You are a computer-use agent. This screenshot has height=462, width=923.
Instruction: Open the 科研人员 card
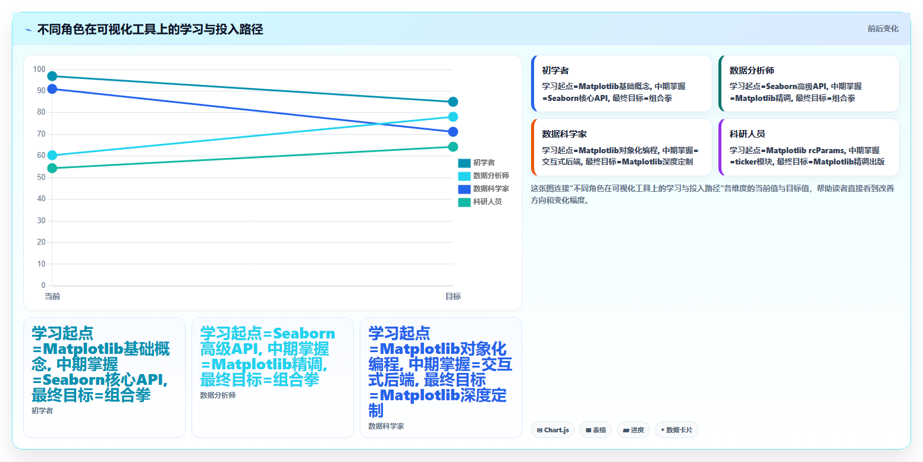(809, 147)
